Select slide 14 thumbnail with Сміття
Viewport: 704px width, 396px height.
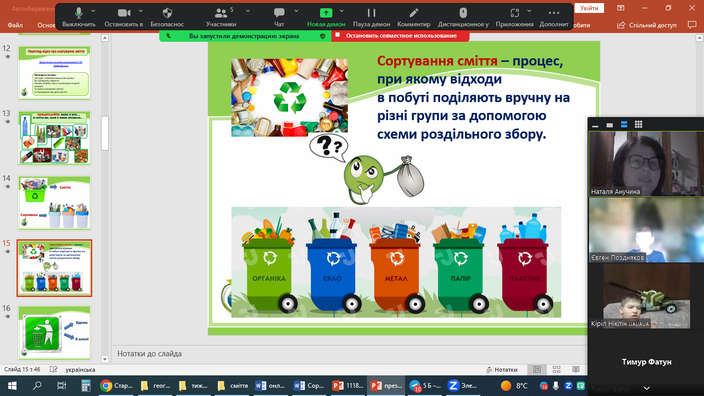55,202
